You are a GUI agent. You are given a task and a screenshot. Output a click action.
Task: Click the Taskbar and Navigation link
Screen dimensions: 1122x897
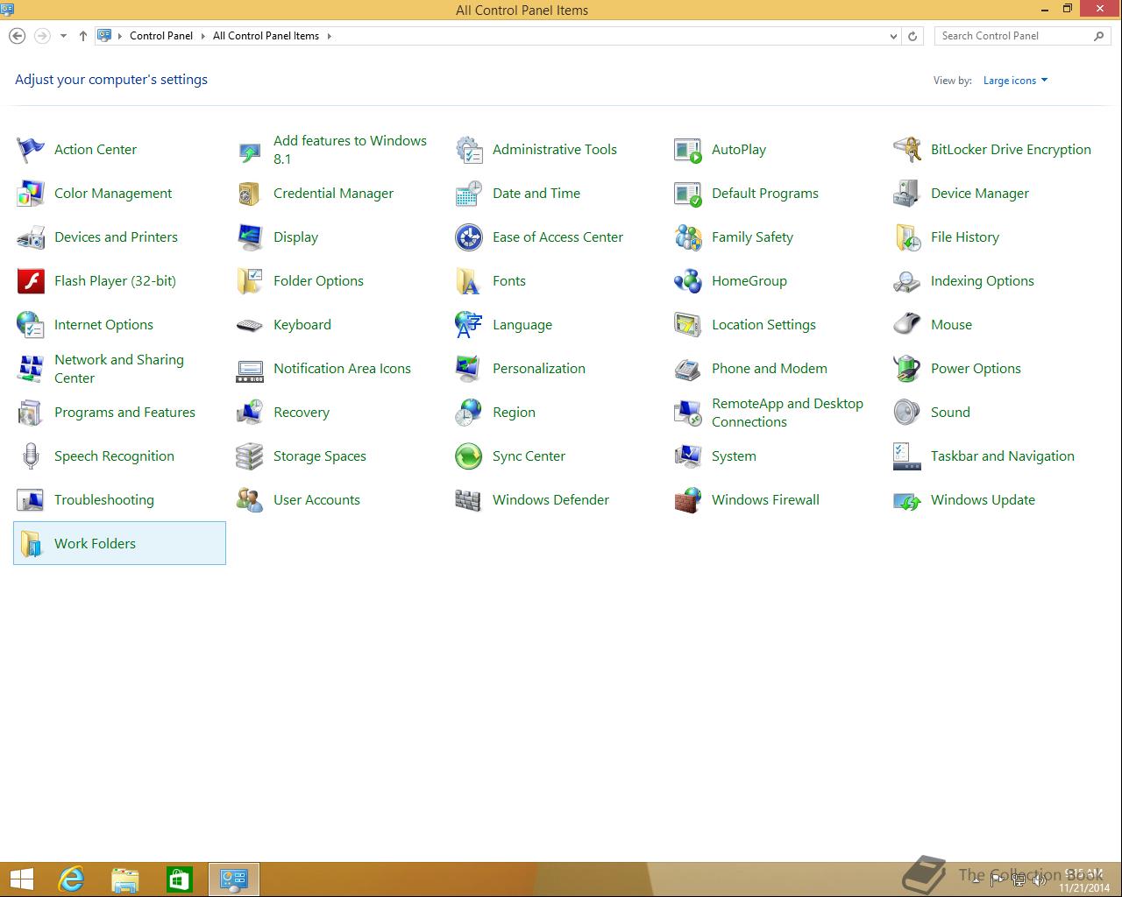[x=1003, y=456]
